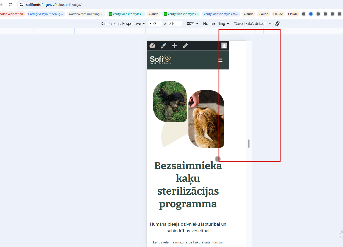Open the user avatar account menu
This screenshot has height=247, width=343.
[x=224, y=46]
